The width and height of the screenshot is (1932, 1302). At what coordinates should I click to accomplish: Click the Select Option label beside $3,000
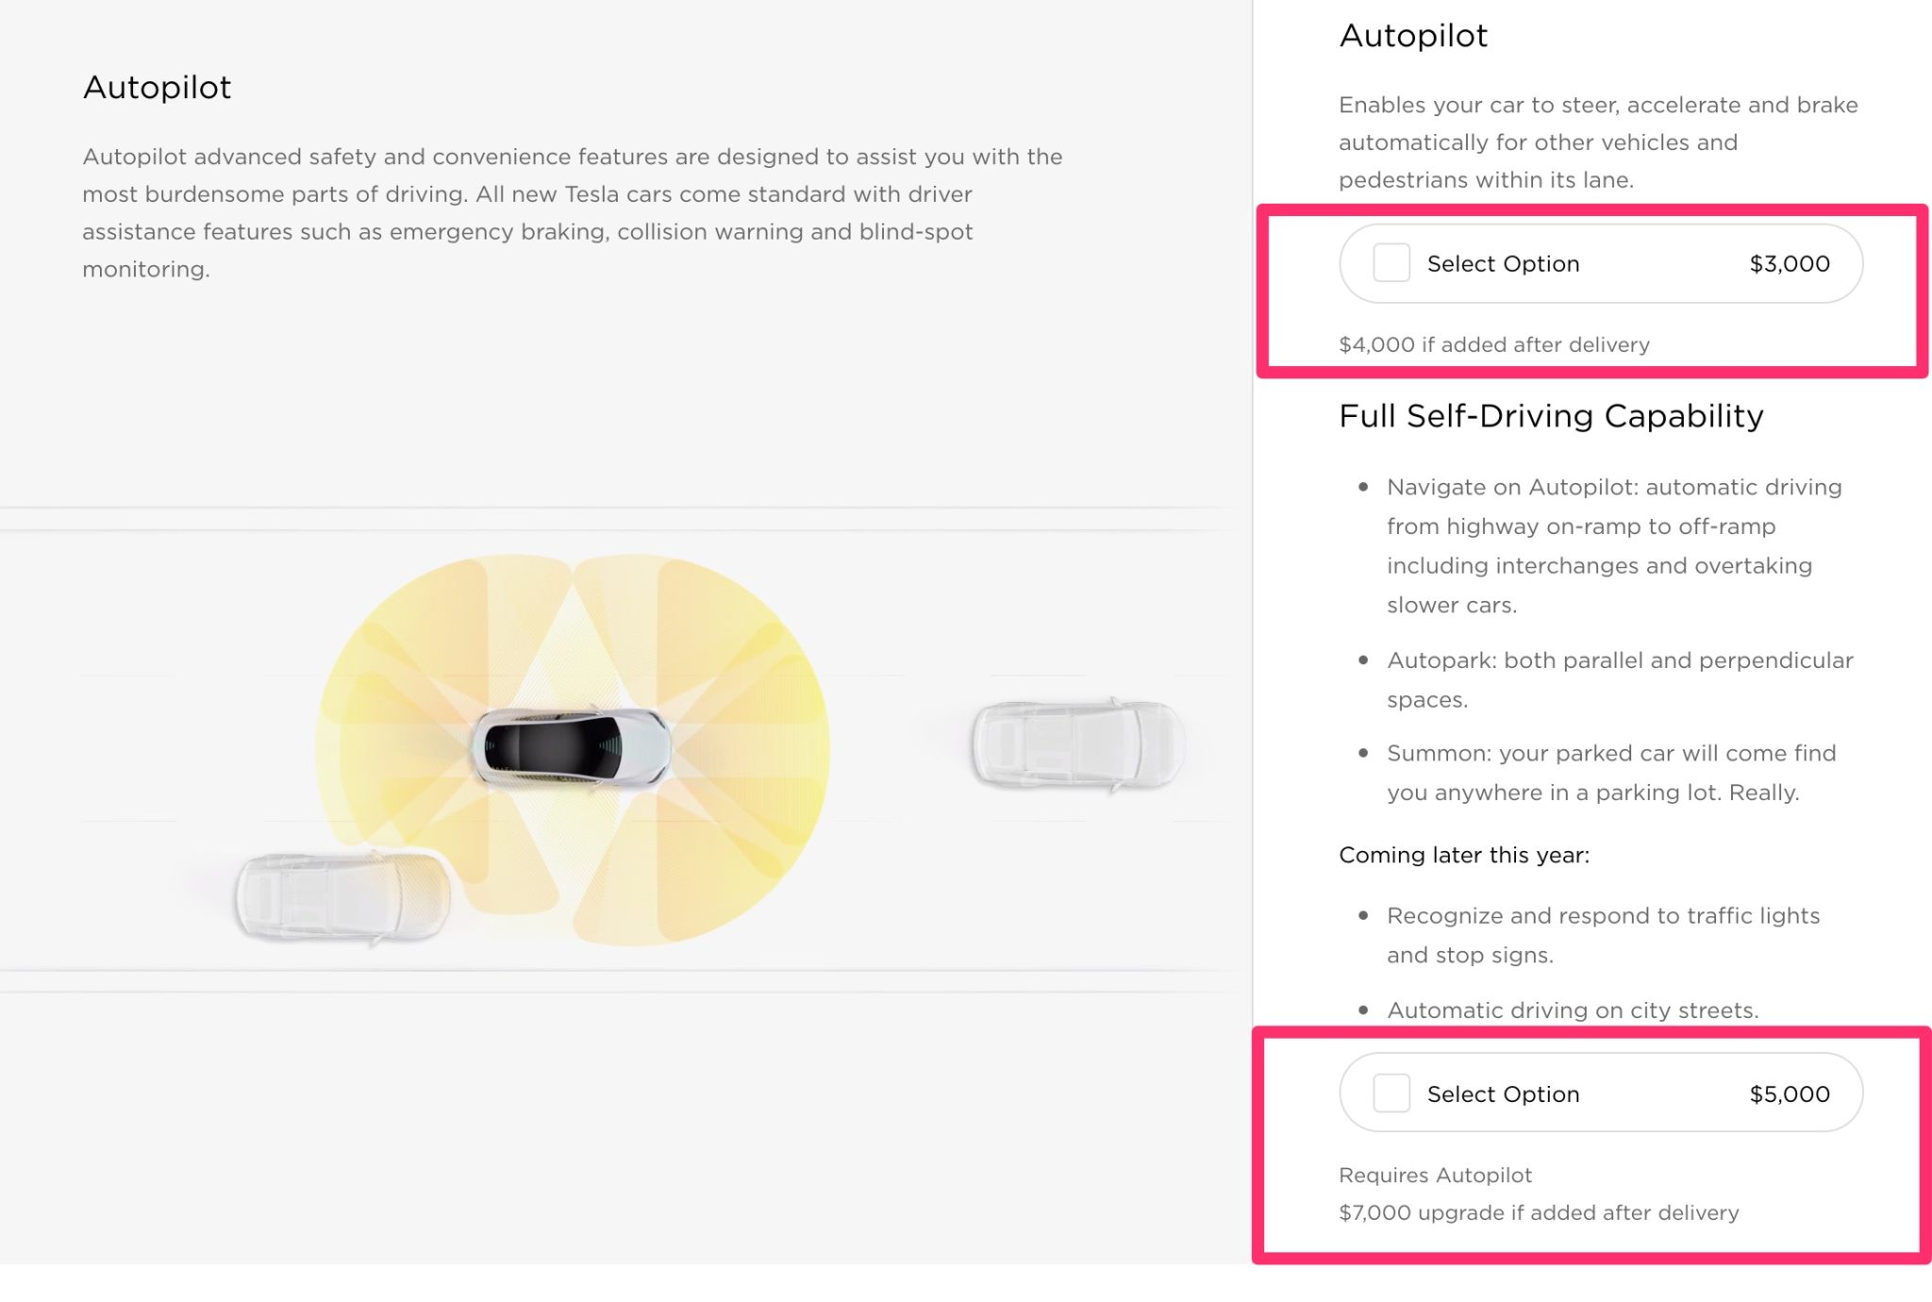1503,264
